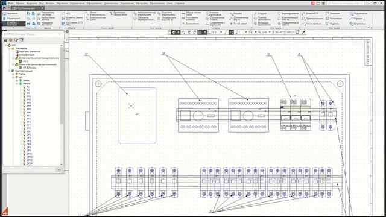Launch the Менеджер проектов
This screenshot has height=217, width=386.
click(x=46, y=24)
